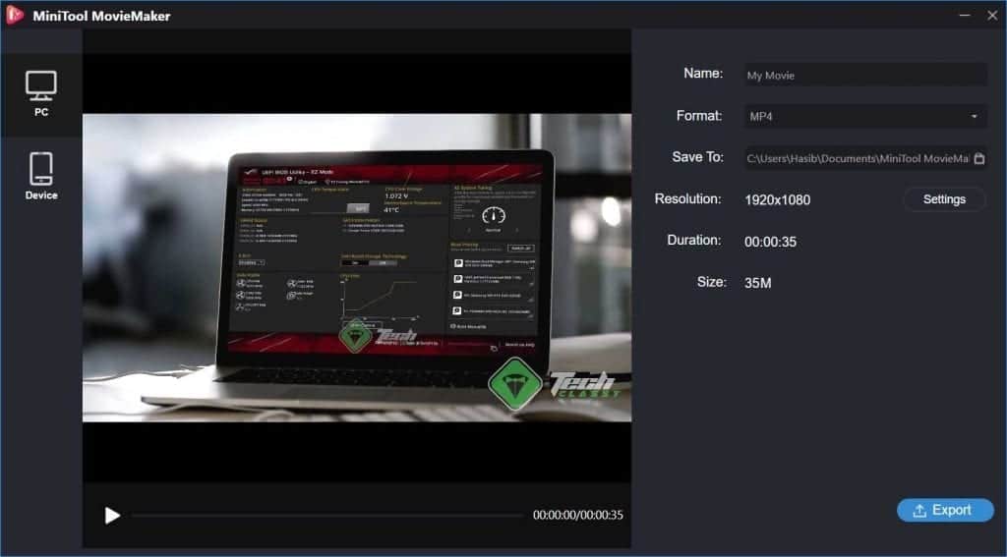Viewport: 1007px width, 557px height.
Task: Click the 00:00:35 duration value
Action: tap(771, 242)
